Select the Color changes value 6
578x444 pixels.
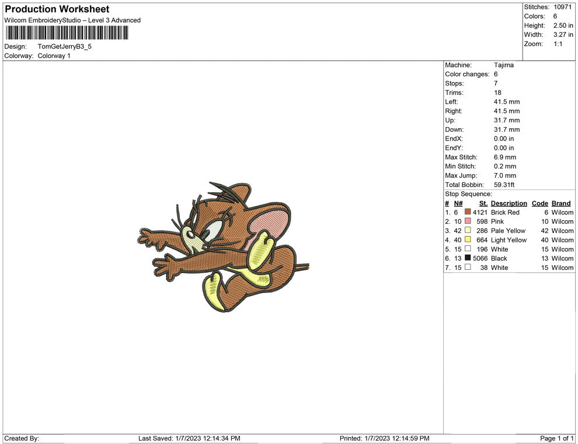click(496, 75)
